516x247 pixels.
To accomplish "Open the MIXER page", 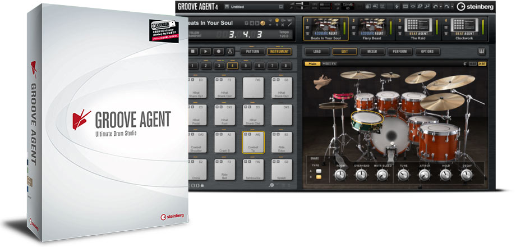I will click(372, 52).
